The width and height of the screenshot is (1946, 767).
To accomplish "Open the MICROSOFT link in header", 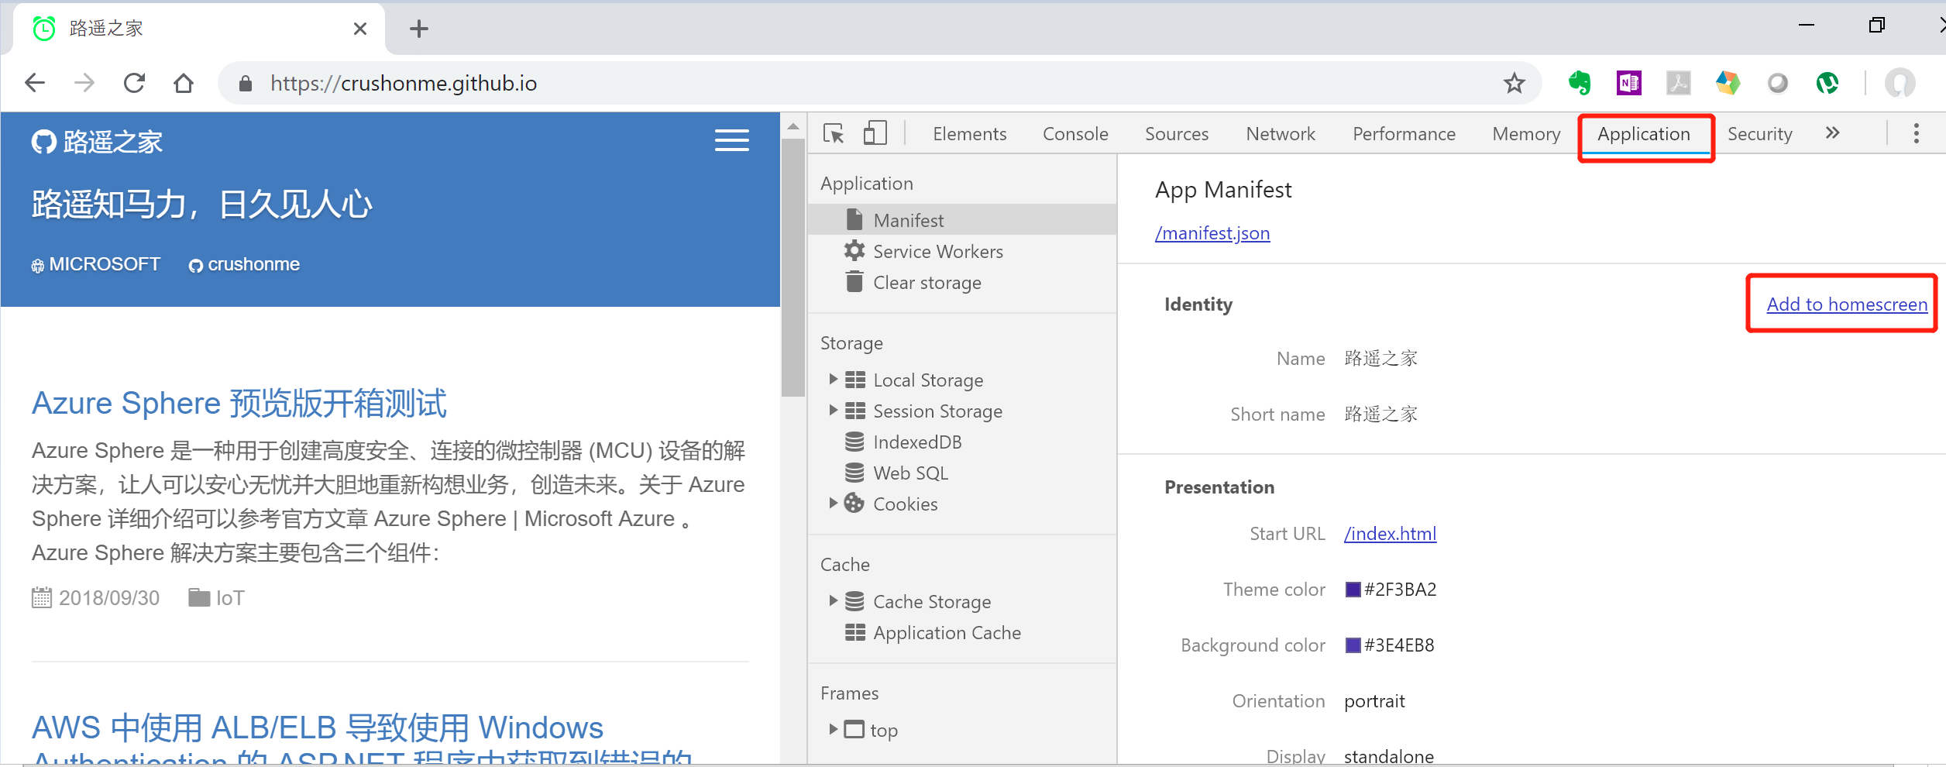I will pyautogui.click(x=96, y=264).
